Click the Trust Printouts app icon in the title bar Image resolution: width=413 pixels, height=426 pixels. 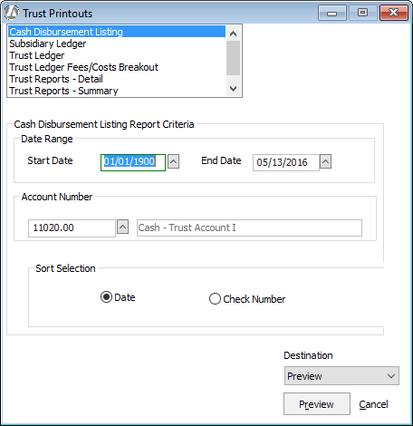pos(12,13)
